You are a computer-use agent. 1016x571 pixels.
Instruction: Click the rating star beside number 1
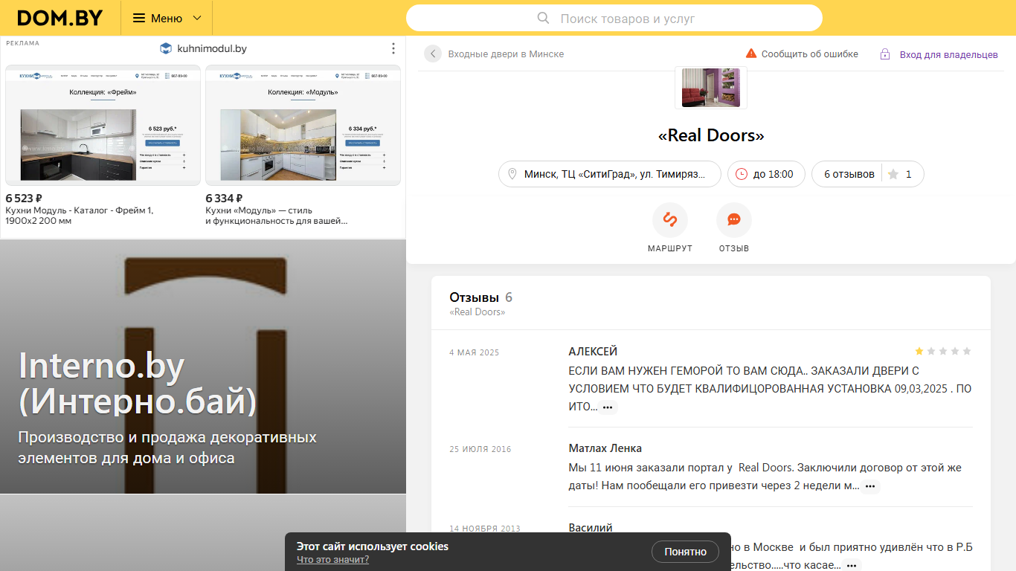coord(893,174)
